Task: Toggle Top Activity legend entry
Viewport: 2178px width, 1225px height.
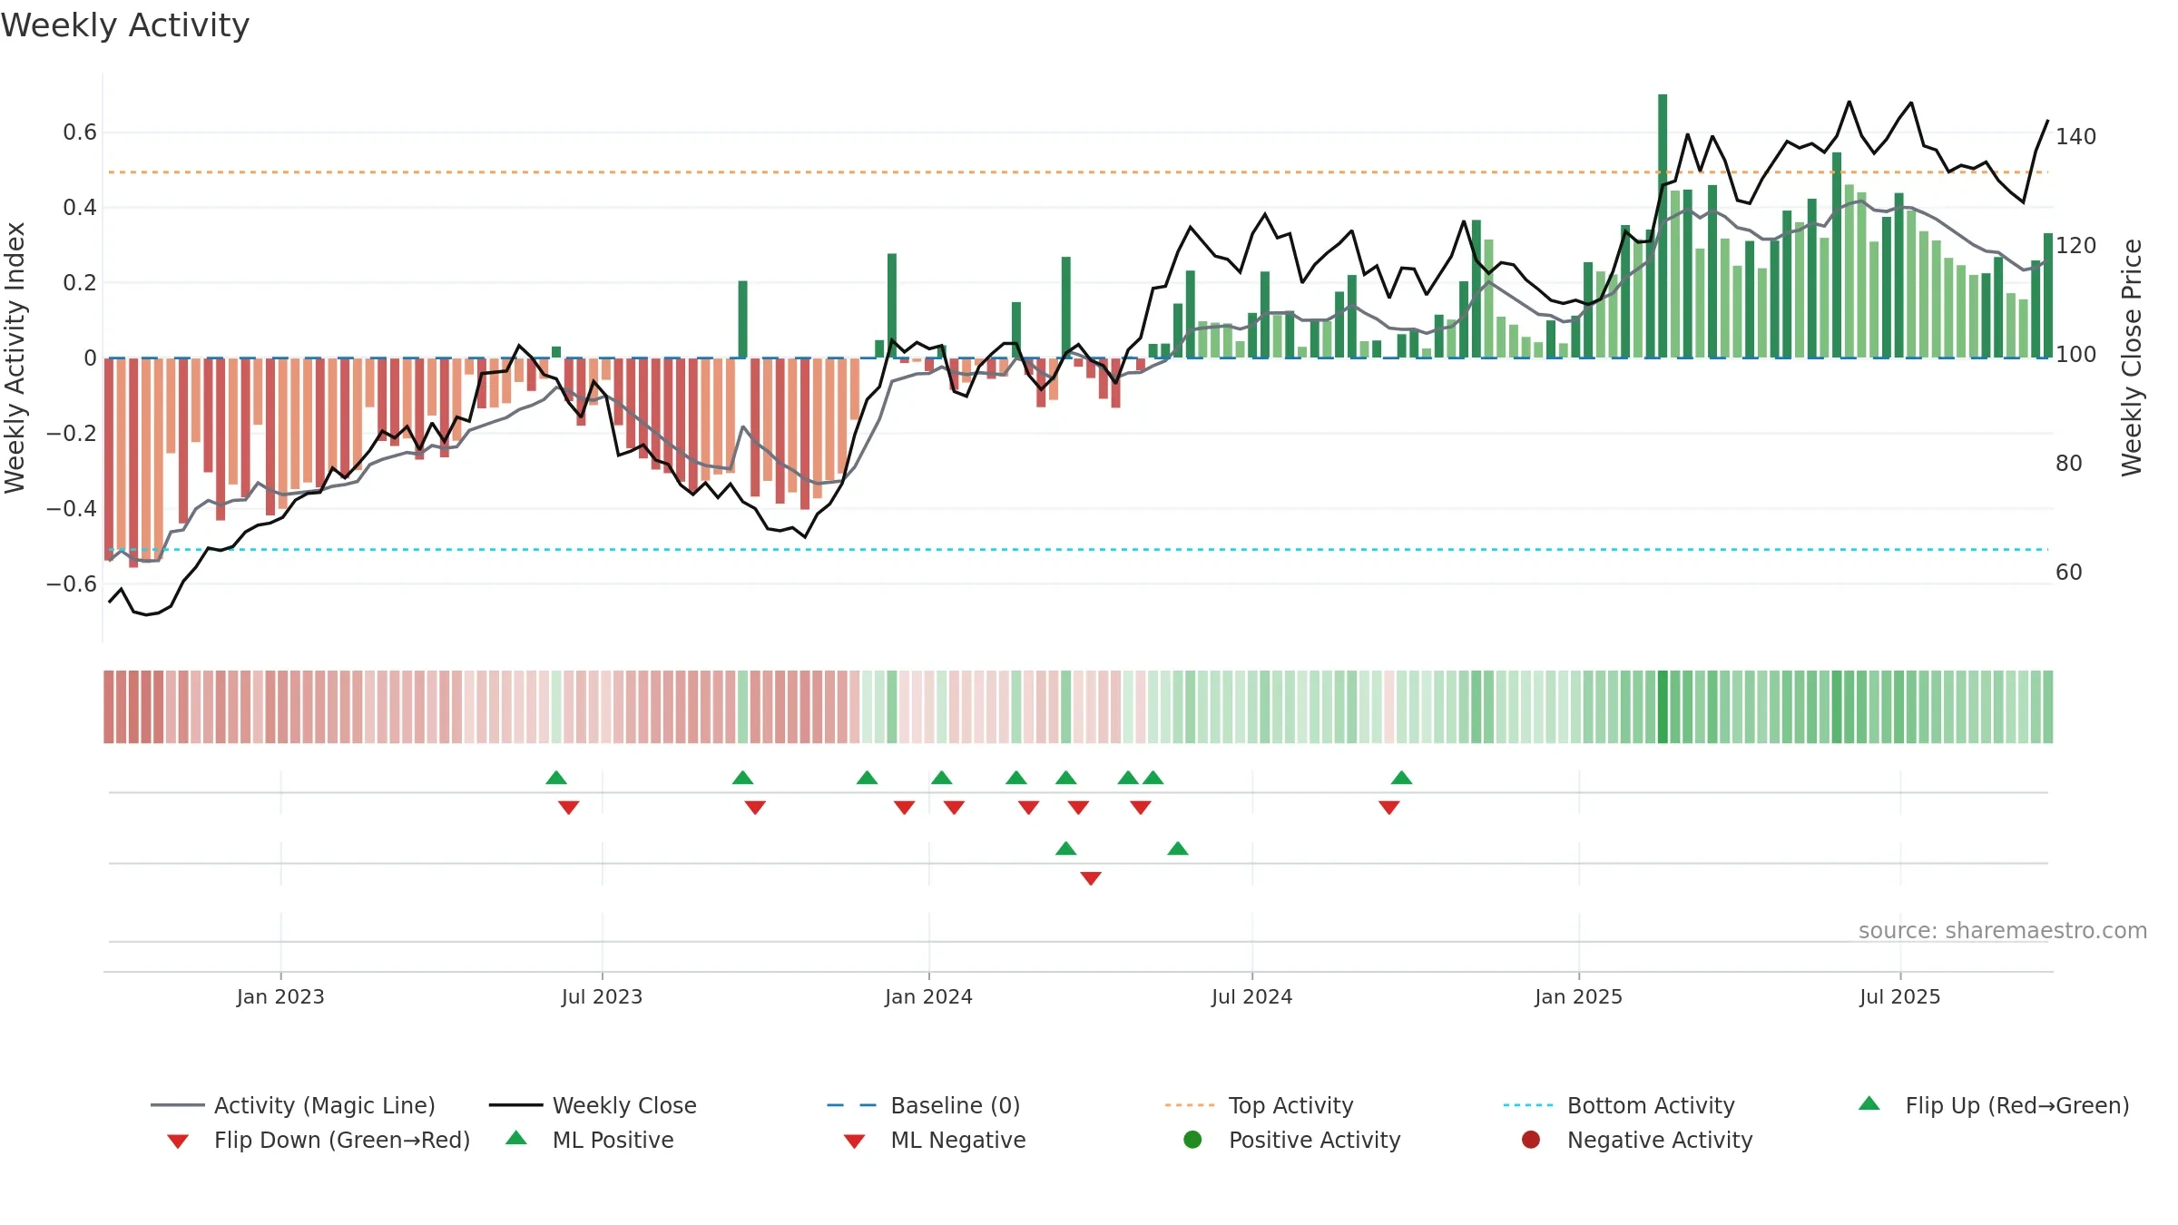Action: [1259, 1105]
